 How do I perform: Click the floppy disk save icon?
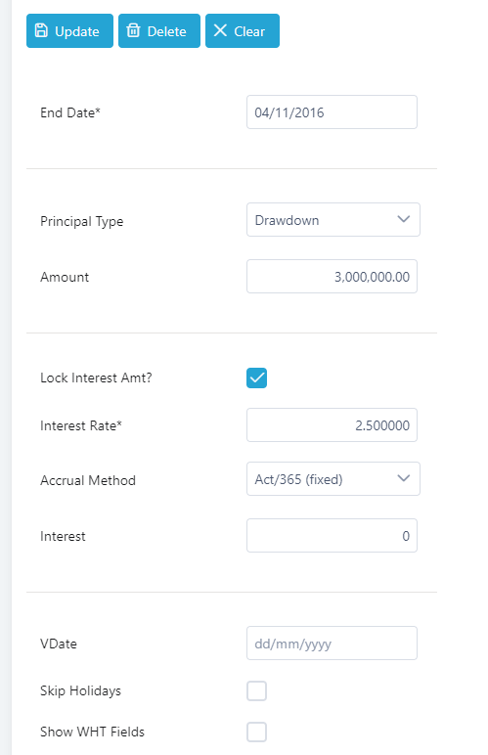[x=41, y=31]
